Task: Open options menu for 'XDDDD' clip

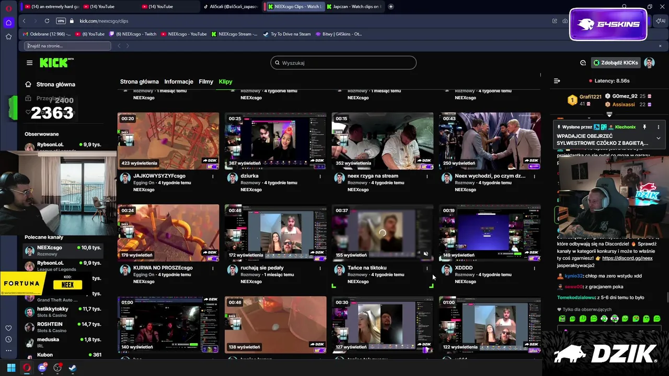Action: [x=534, y=268]
